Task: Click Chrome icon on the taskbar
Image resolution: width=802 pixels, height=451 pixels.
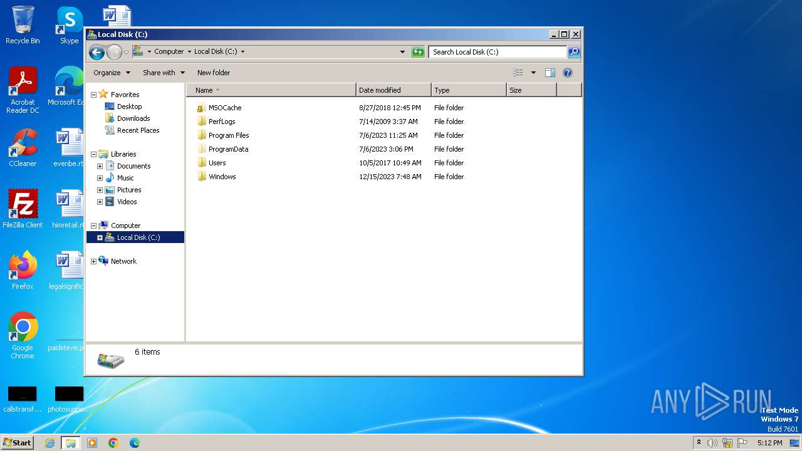Action: [113, 443]
